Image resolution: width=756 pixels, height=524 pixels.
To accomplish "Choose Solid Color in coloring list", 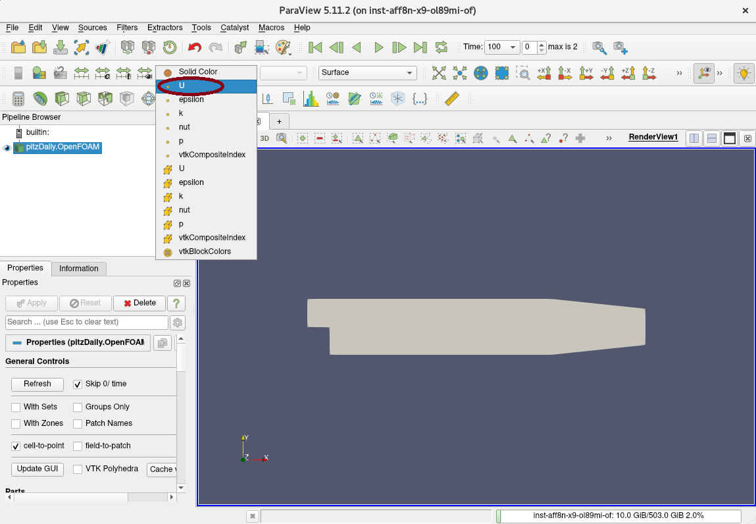I will coord(197,72).
